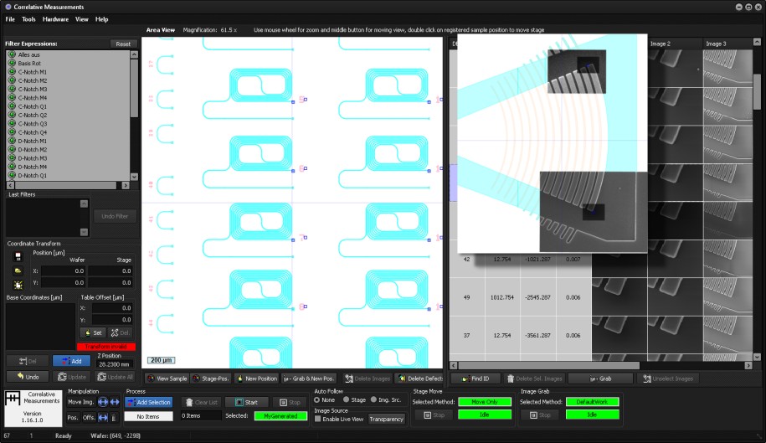Click the Move Img. button
Screen dimensions: 766x443
click(81, 402)
